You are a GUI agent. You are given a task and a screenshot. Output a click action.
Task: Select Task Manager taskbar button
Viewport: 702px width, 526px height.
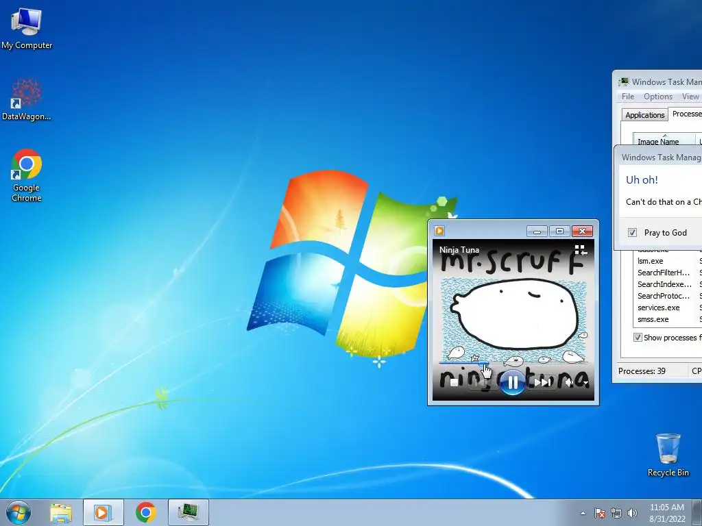tap(189, 512)
